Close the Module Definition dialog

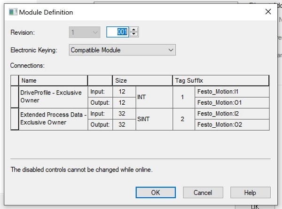pyautogui.click(x=268, y=12)
